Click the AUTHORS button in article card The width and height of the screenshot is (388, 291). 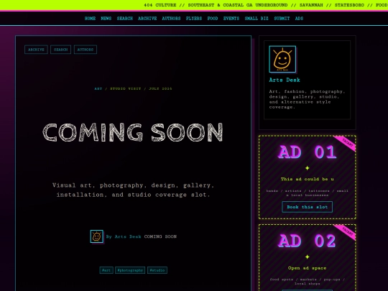coord(86,50)
